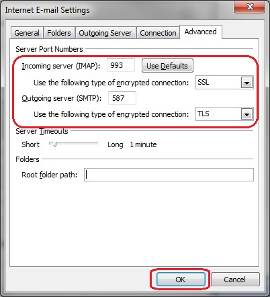Image resolution: width=270 pixels, height=297 pixels.
Task: Dismiss the dialog with Cancel
Action: pyautogui.click(x=235, y=280)
